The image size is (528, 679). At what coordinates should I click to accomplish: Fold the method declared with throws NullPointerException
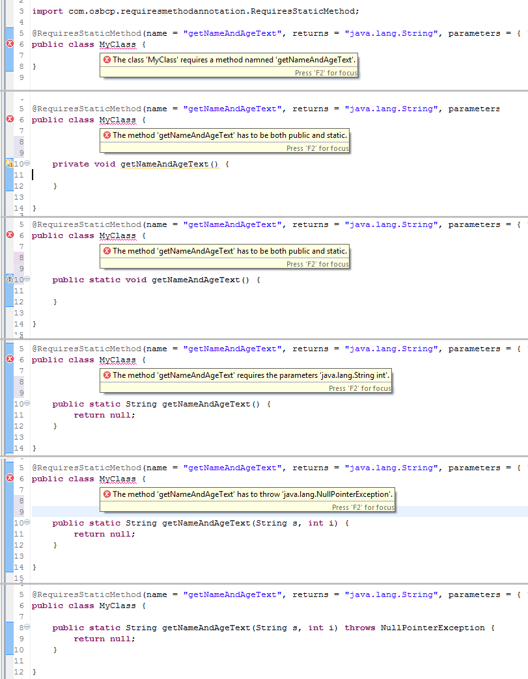tap(27, 628)
